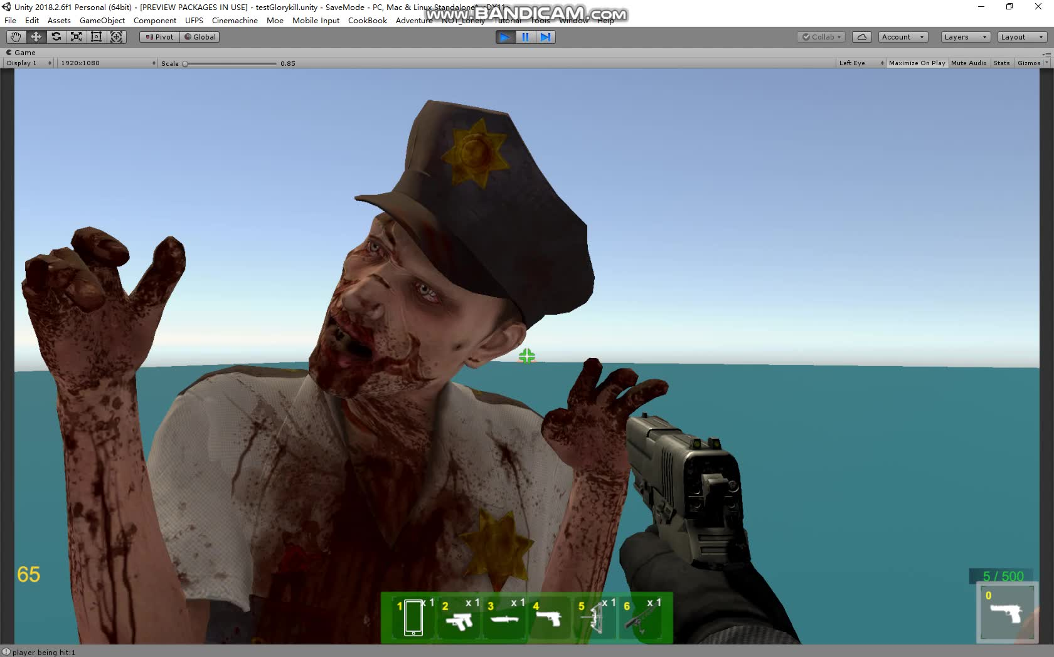The width and height of the screenshot is (1054, 657).
Task: Open the 1920x1080 resolution dropdown
Action: point(107,63)
